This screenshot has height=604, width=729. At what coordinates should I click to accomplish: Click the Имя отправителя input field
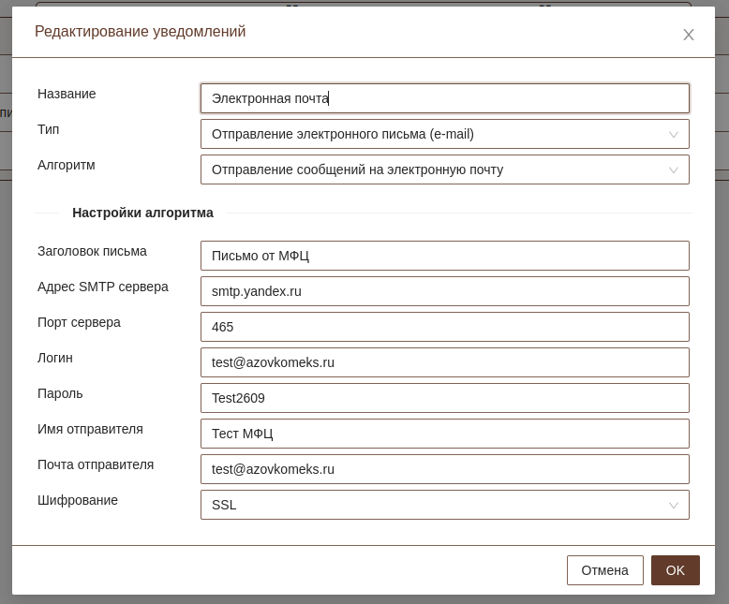click(x=444, y=434)
